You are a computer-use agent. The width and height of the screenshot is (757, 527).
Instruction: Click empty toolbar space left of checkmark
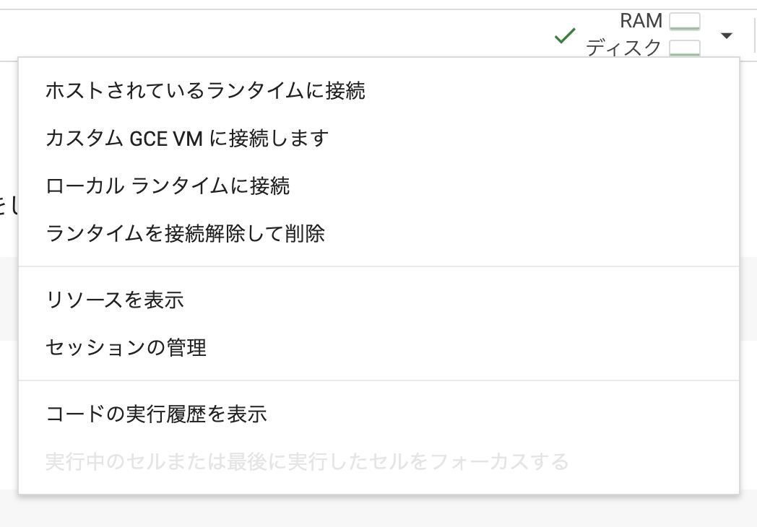(x=275, y=35)
